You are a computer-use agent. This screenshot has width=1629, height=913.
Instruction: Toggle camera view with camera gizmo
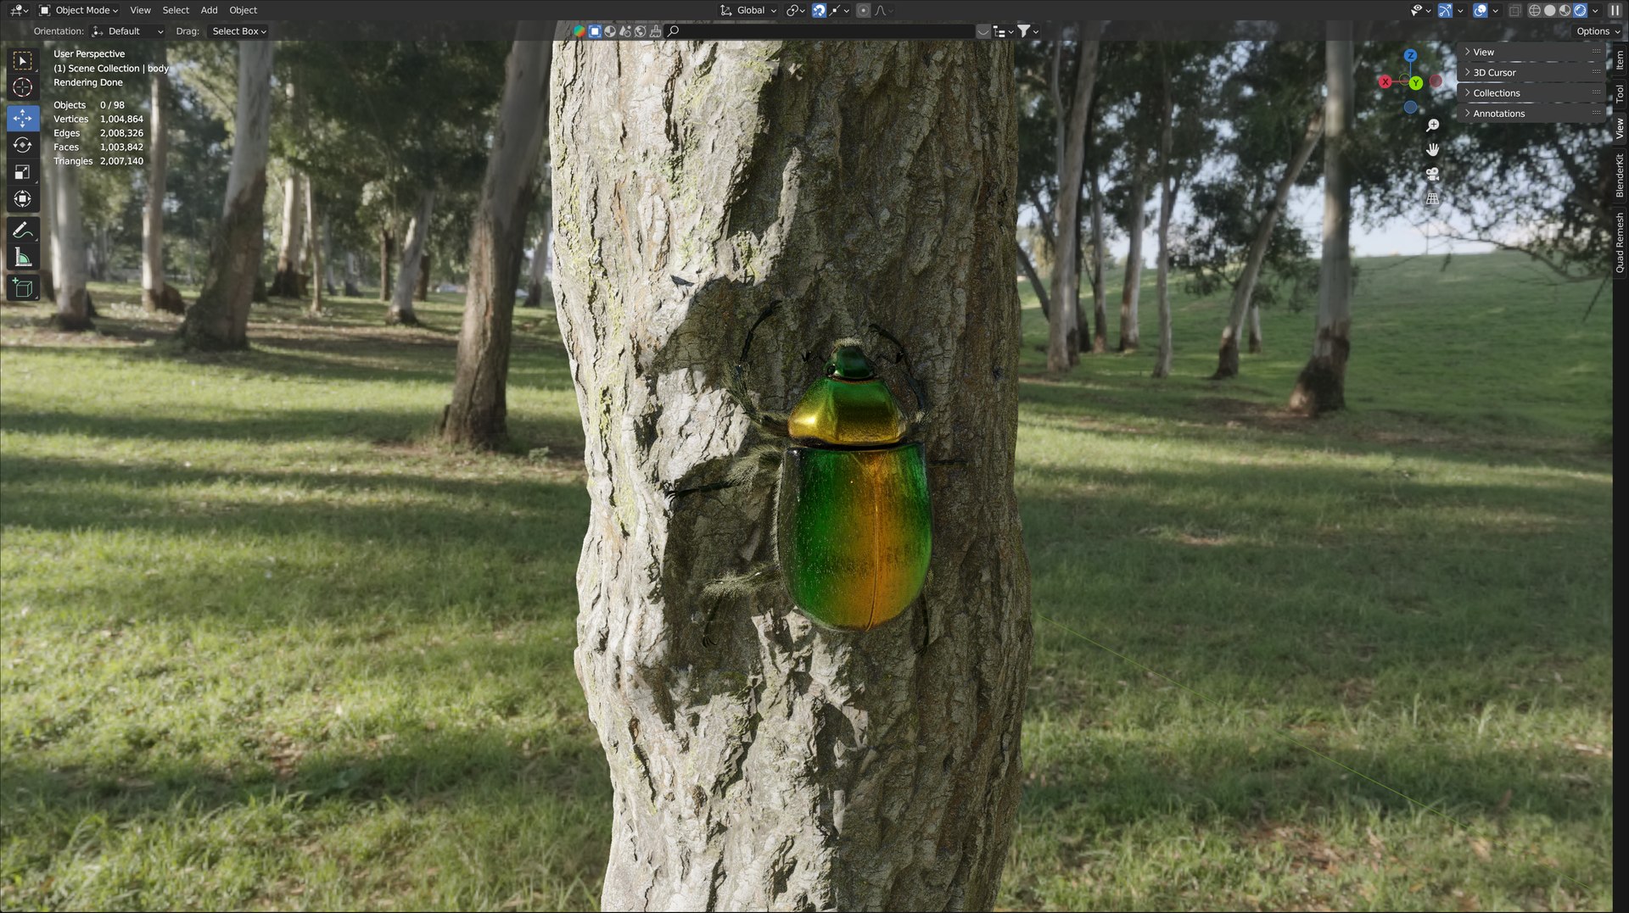point(1432,174)
